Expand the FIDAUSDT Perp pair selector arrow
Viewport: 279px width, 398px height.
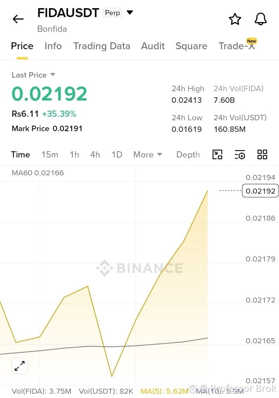tap(130, 12)
